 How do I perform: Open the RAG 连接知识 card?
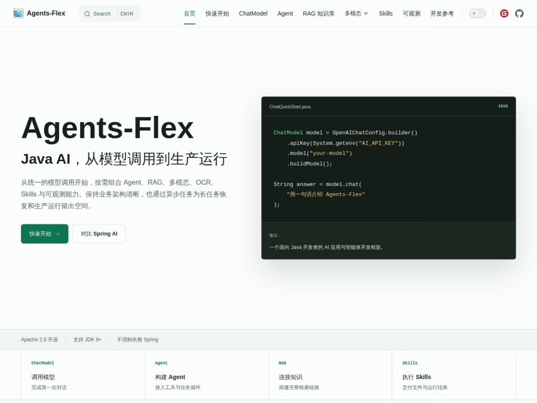tap(331, 375)
